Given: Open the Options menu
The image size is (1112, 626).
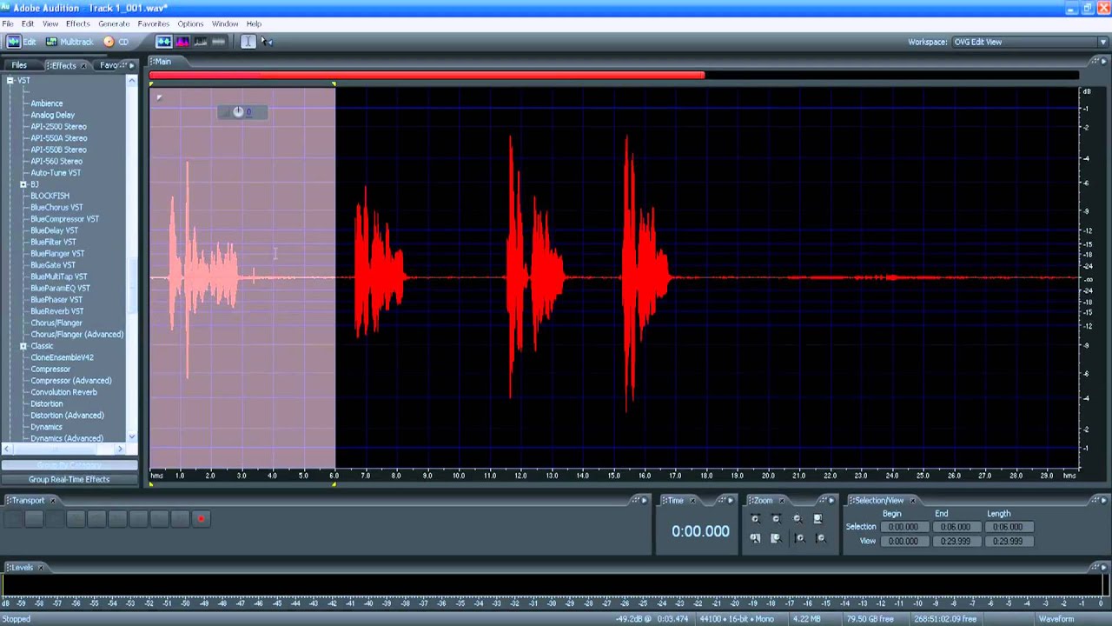Looking at the screenshot, I should pyautogui.click(x=190, y=23).
